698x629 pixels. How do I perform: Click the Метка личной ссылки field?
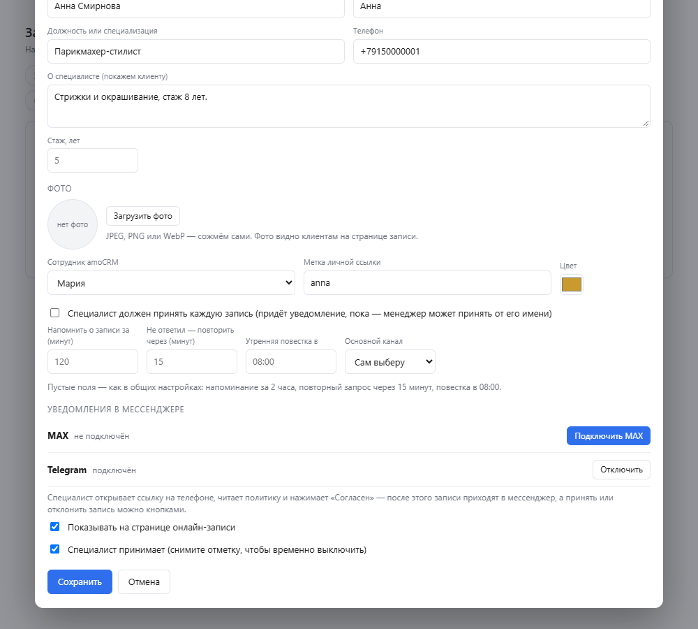click(x=427, y=282)
